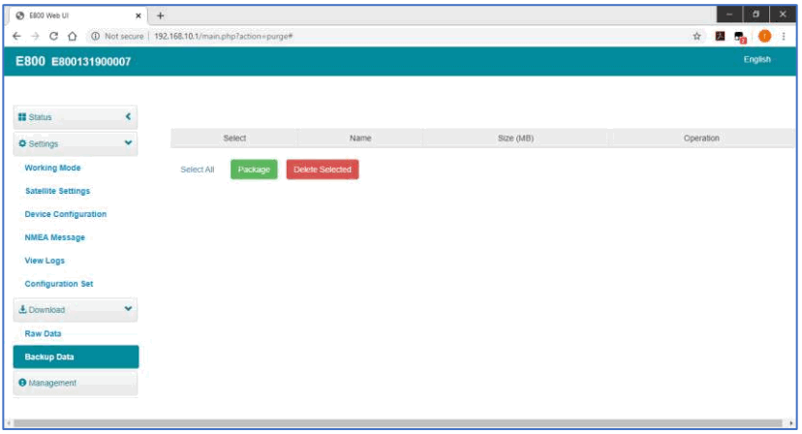Open View Logs page
The height and width of the screenshot is (434, 802).
click(45, 261)
